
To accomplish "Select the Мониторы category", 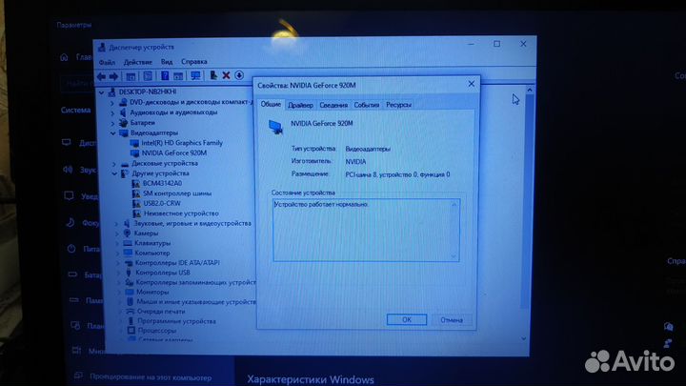I will [152, 292].
